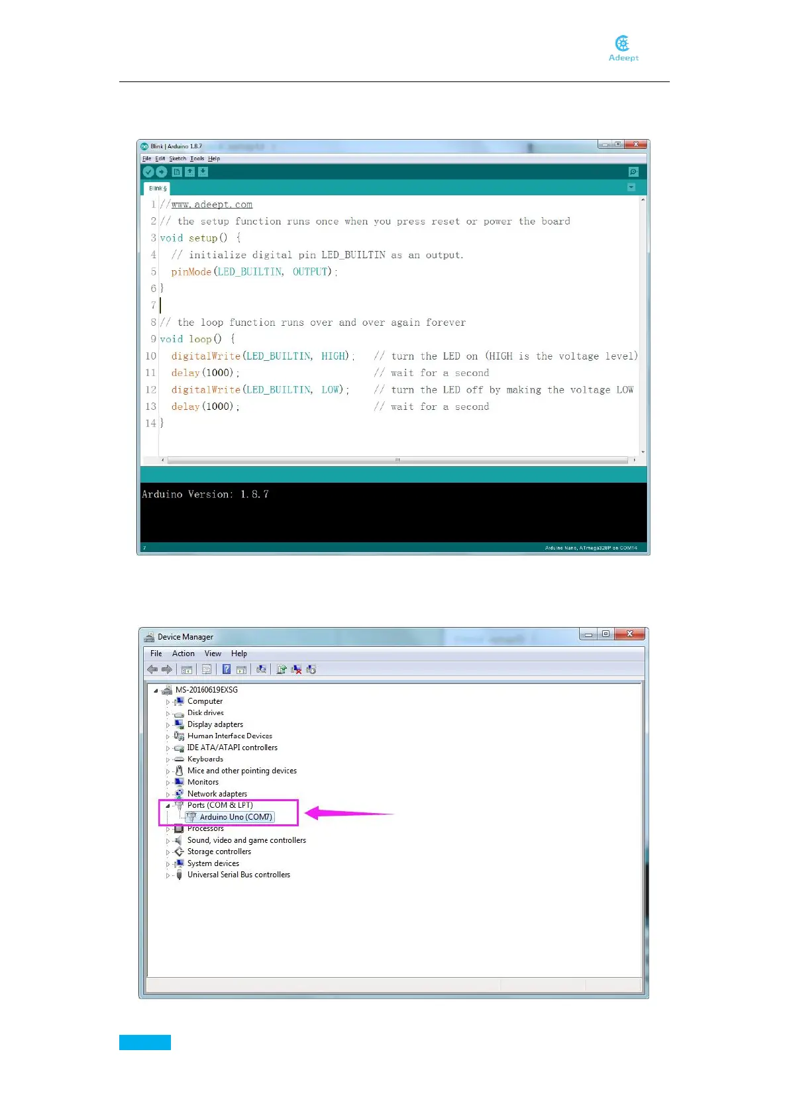
Task: Click the 'void loop()' code line
Action: coord(197,339)
